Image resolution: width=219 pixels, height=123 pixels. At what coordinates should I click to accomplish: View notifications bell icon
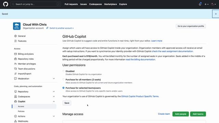click(200, 4)
